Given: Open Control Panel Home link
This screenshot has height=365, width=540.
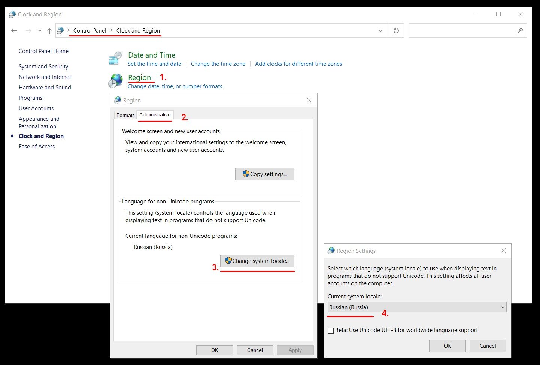Looking at the screenshot, I should click(43, 51).
